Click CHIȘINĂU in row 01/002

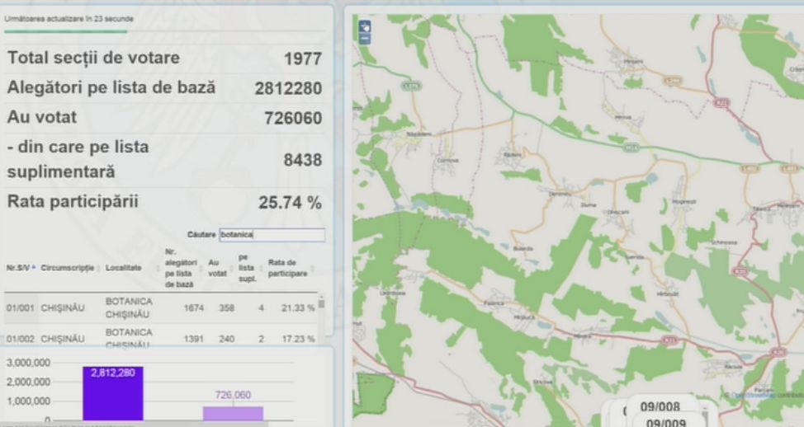coord(63,339)
